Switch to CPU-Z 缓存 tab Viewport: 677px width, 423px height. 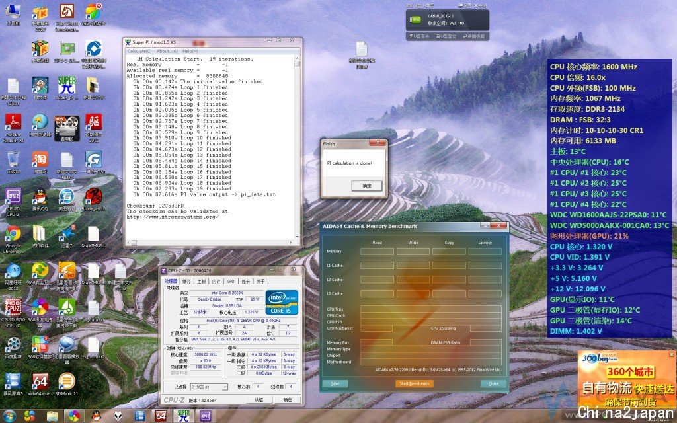tap(186, 281)
